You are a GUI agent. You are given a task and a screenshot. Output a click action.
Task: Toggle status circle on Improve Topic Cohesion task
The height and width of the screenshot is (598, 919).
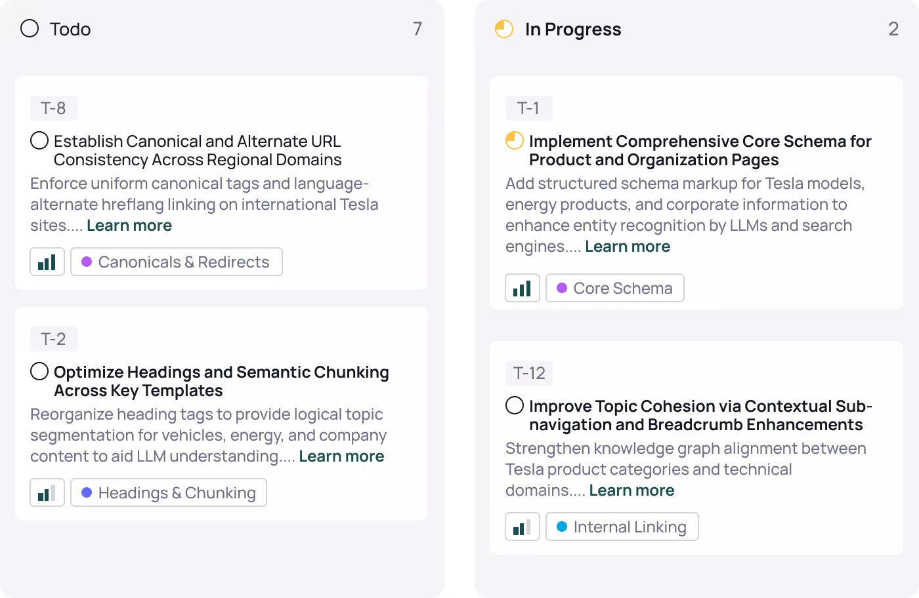pyautogui.click(x=515, y=406)
